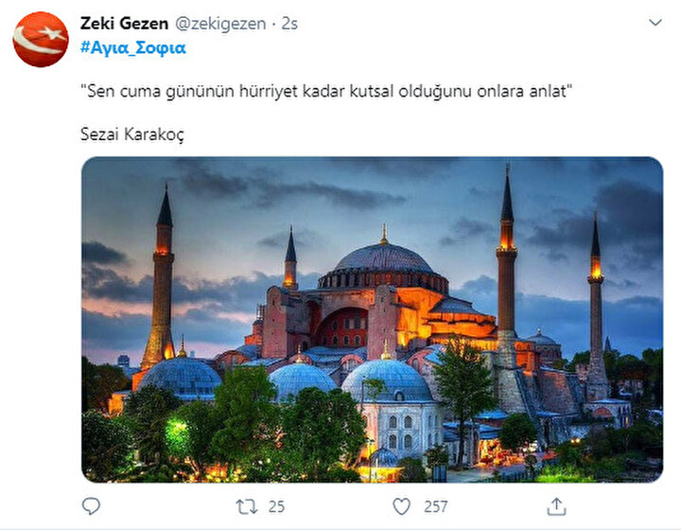The width and height of the screenshot is (681, 530).
Task: Open the #Αγια_Σοφια hashtag link
Action: point(133,47)
